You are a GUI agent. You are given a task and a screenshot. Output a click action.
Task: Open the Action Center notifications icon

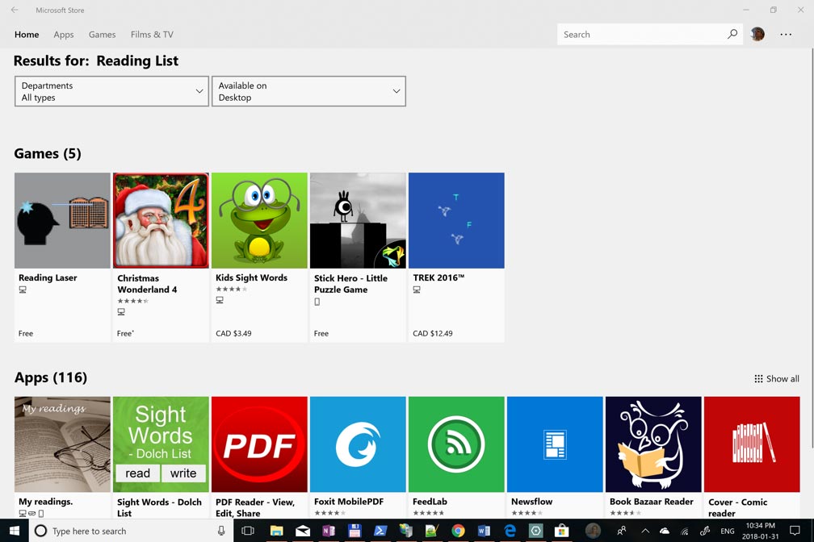[x=795, y=531]
